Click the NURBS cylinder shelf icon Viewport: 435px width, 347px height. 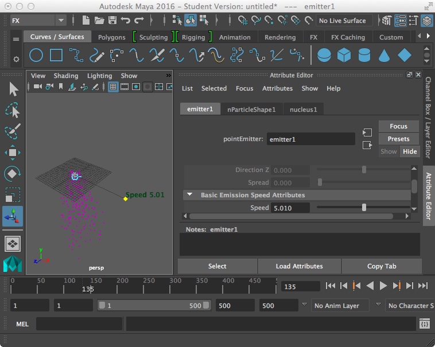click(364, 55)
